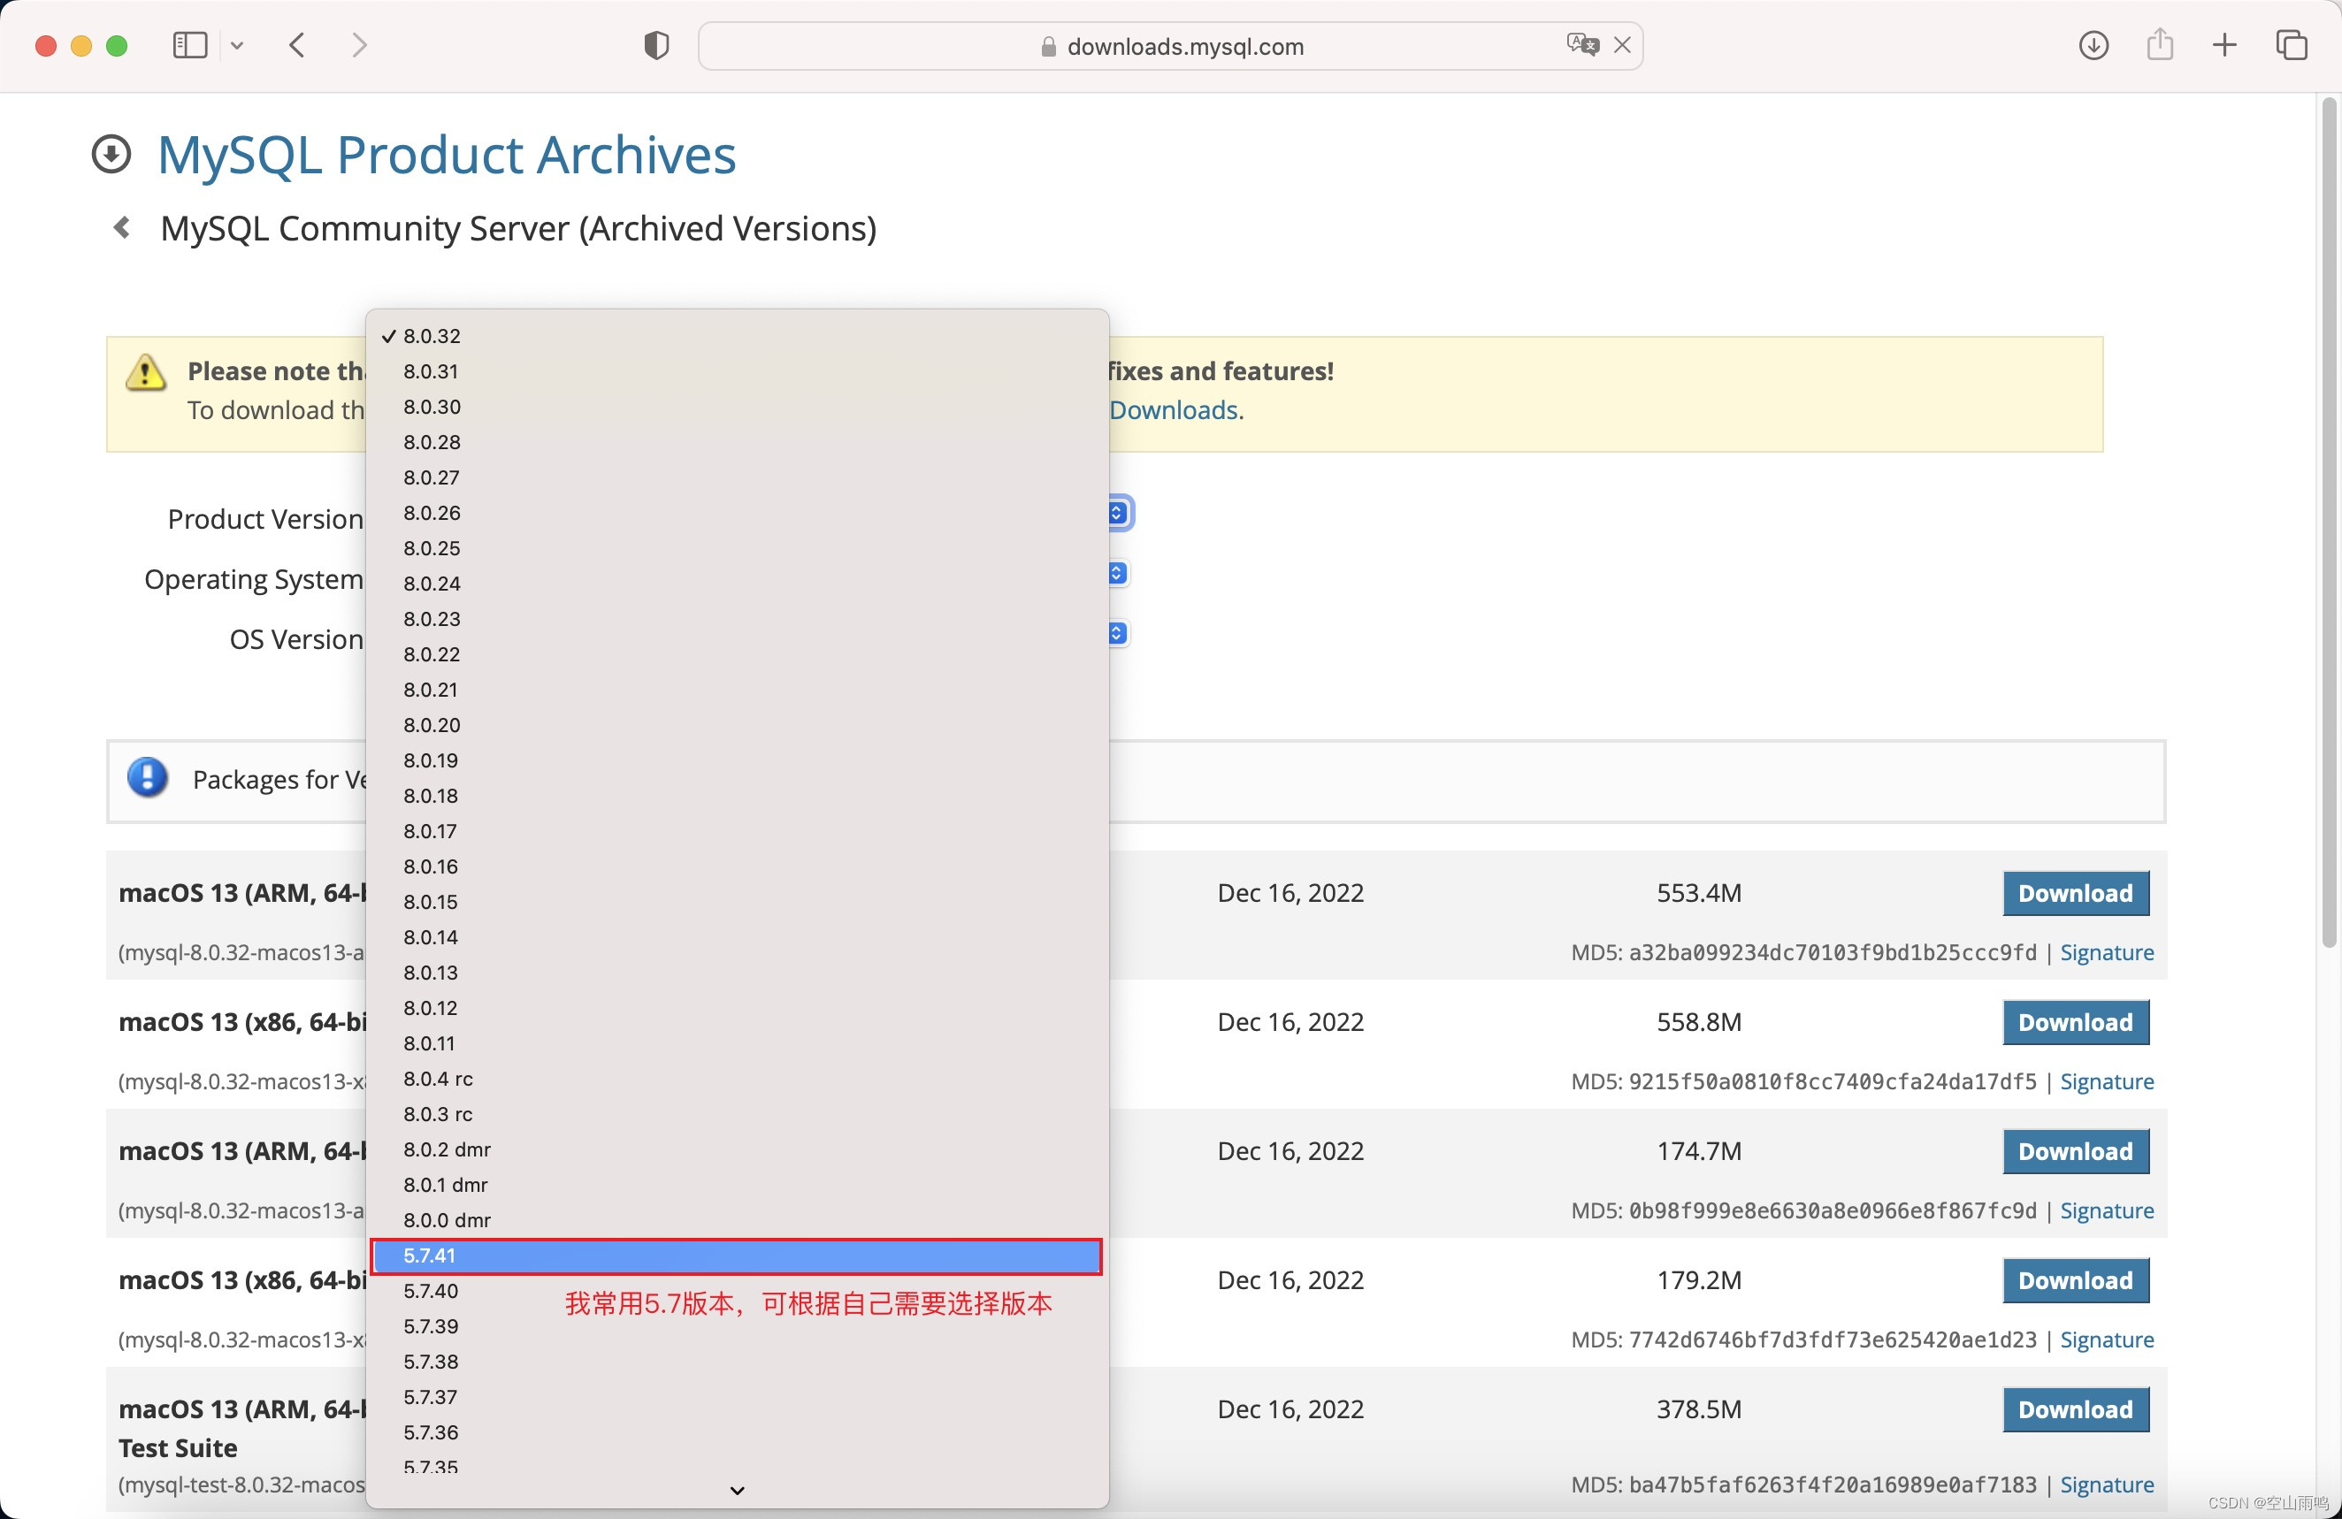The height and width of the screenshot is (1519, 2342).
Task: Download the 174.7M macOS 13 package
Action: click(2075, 1152)
